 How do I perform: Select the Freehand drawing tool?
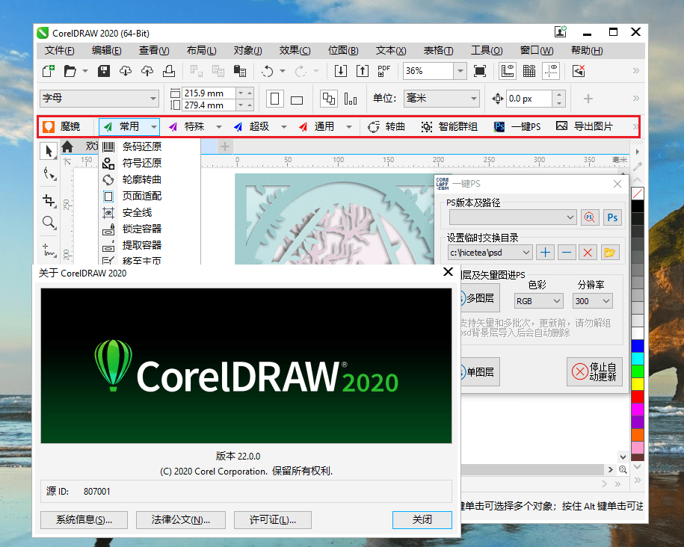[x=49, y=250]
